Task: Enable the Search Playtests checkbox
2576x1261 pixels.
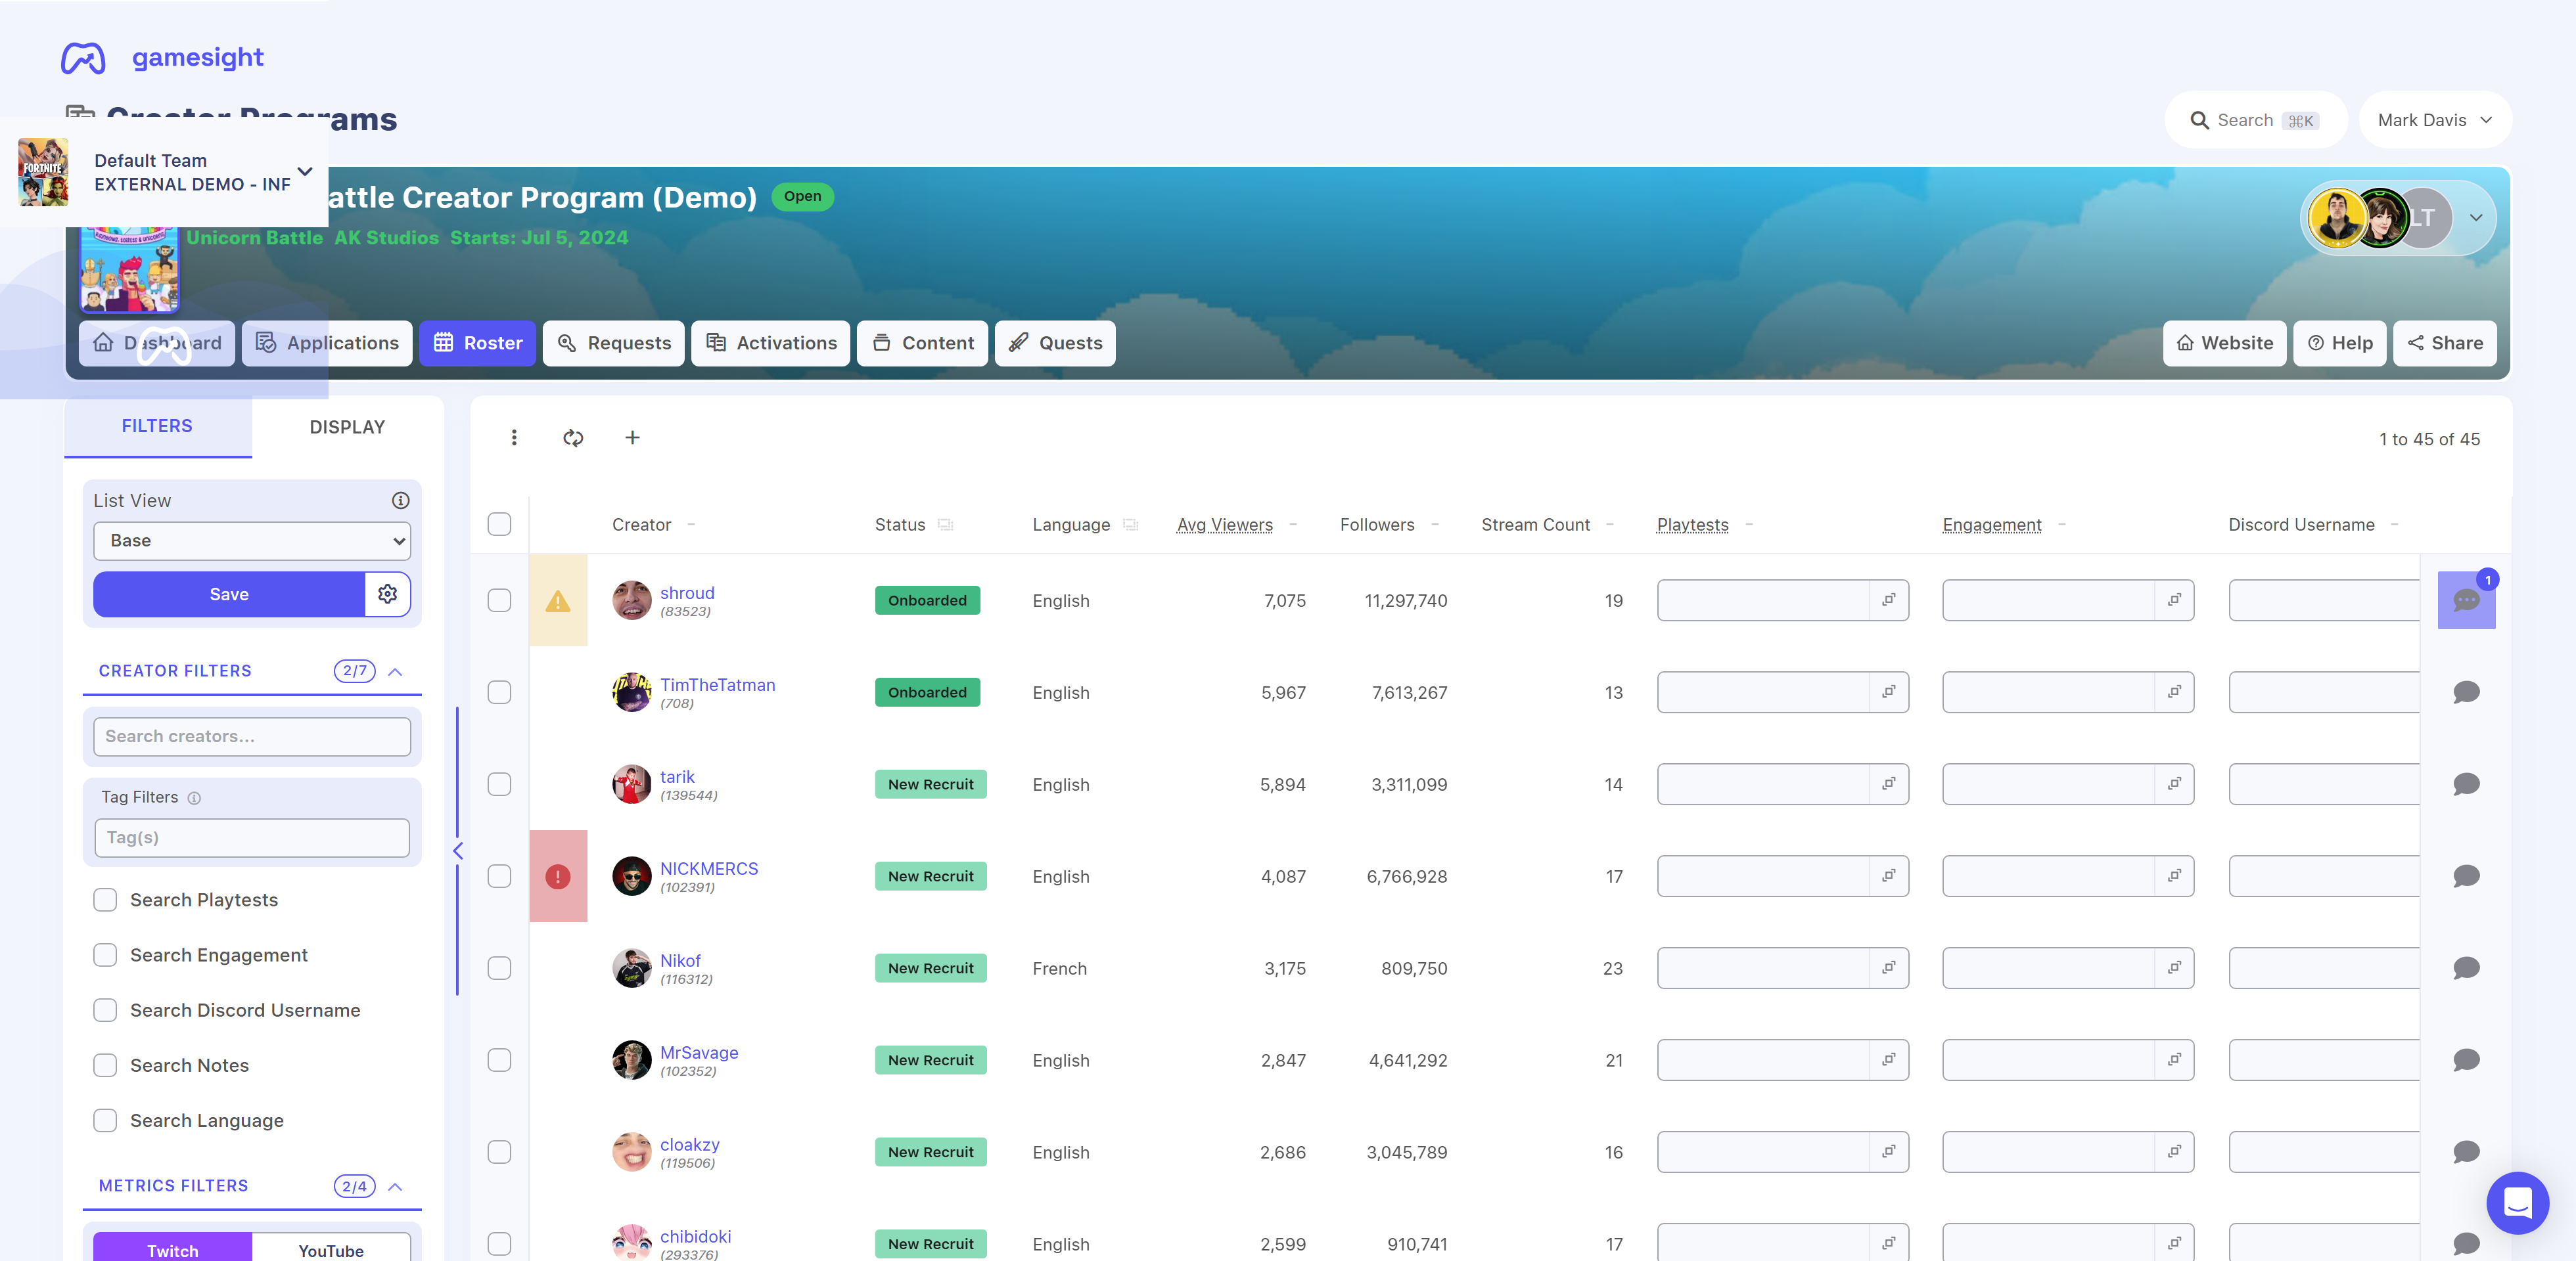Action: (x=105, y=899)
